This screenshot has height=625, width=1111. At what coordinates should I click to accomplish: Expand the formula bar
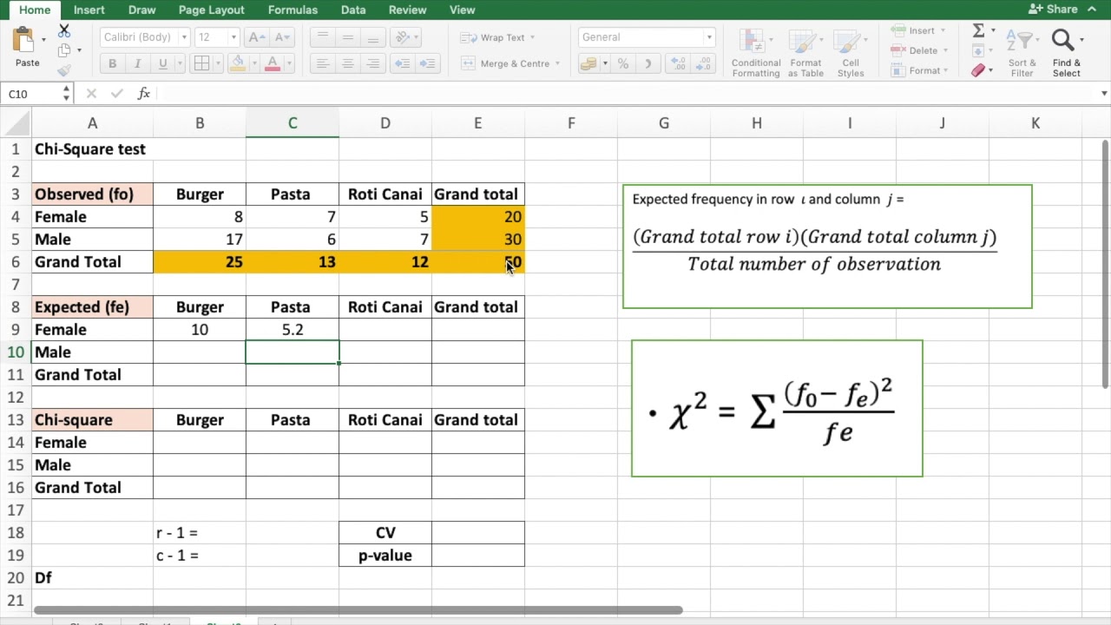point(1104,94)
